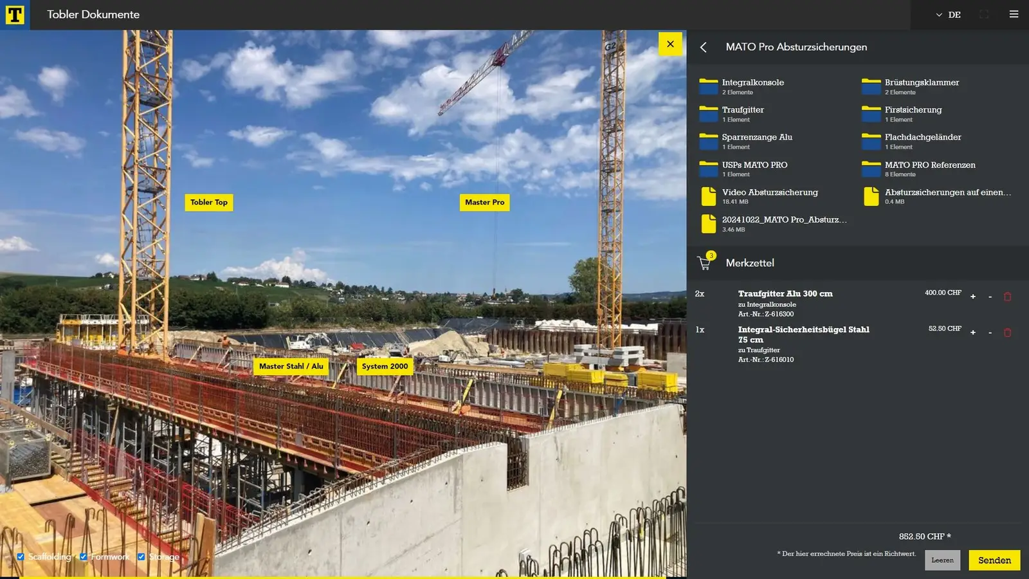The width and height of the screenshot is (1029, 579).
Task: Open the Brüstungsklammer folder icon
Action: point(871,86)
